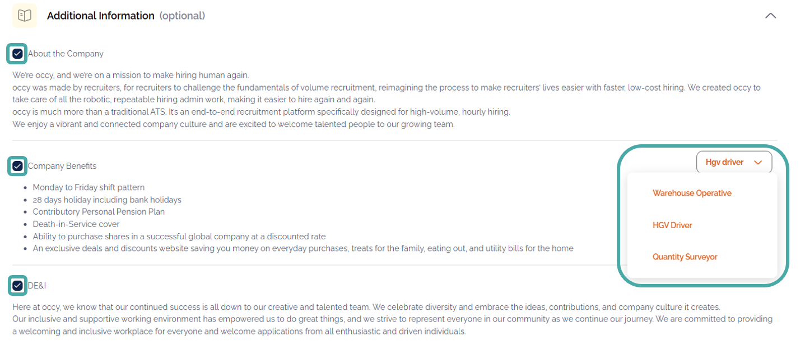Screen dimensions: 805x345
Task: Choose HGV Driver in the dropdown menu
Action: pyautogui.click(x=672, y=225)
